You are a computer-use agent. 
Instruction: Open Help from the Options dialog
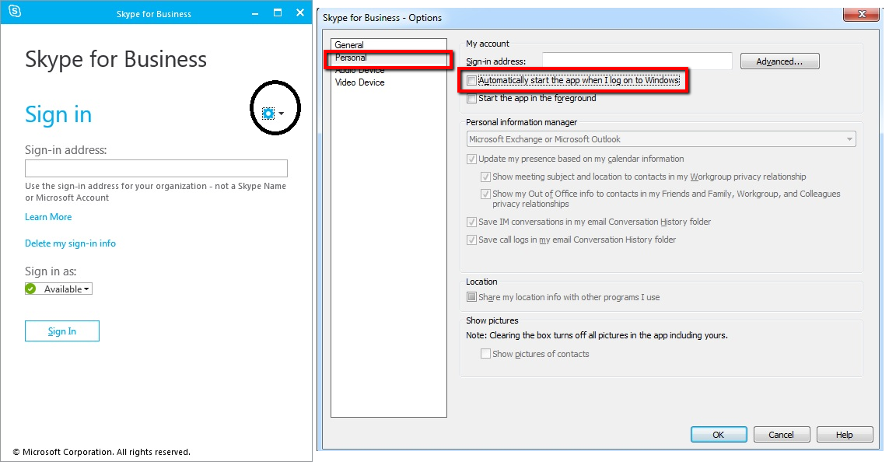[x=844, y=435]
